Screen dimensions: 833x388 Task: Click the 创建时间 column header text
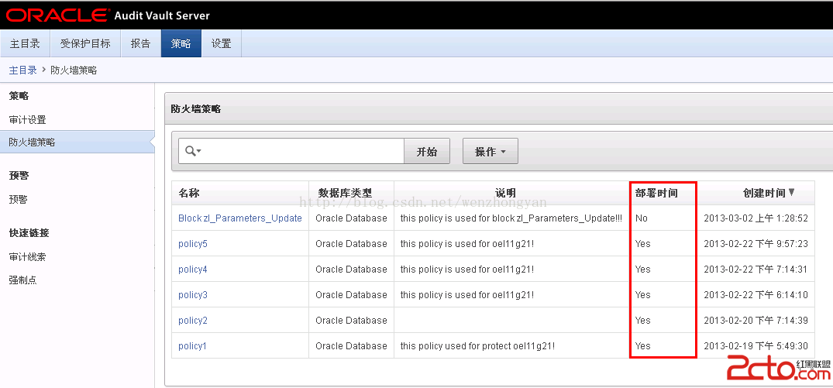pyautogui.click(x=764, y=193)
